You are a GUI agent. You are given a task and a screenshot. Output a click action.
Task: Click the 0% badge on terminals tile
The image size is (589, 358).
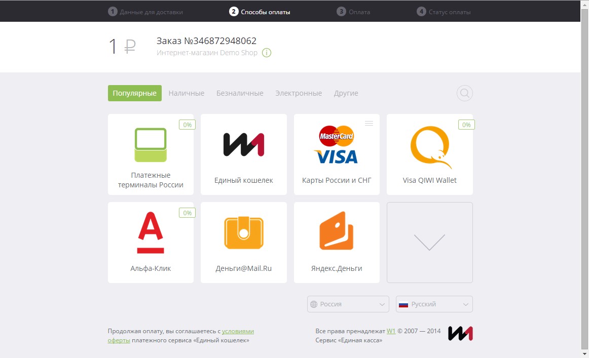tap(187, 125)
